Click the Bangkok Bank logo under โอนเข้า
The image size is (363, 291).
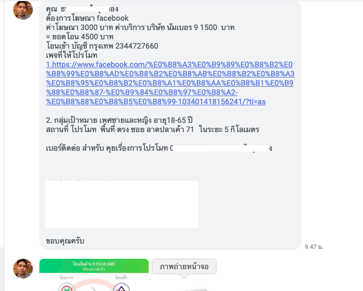(121, 287)
